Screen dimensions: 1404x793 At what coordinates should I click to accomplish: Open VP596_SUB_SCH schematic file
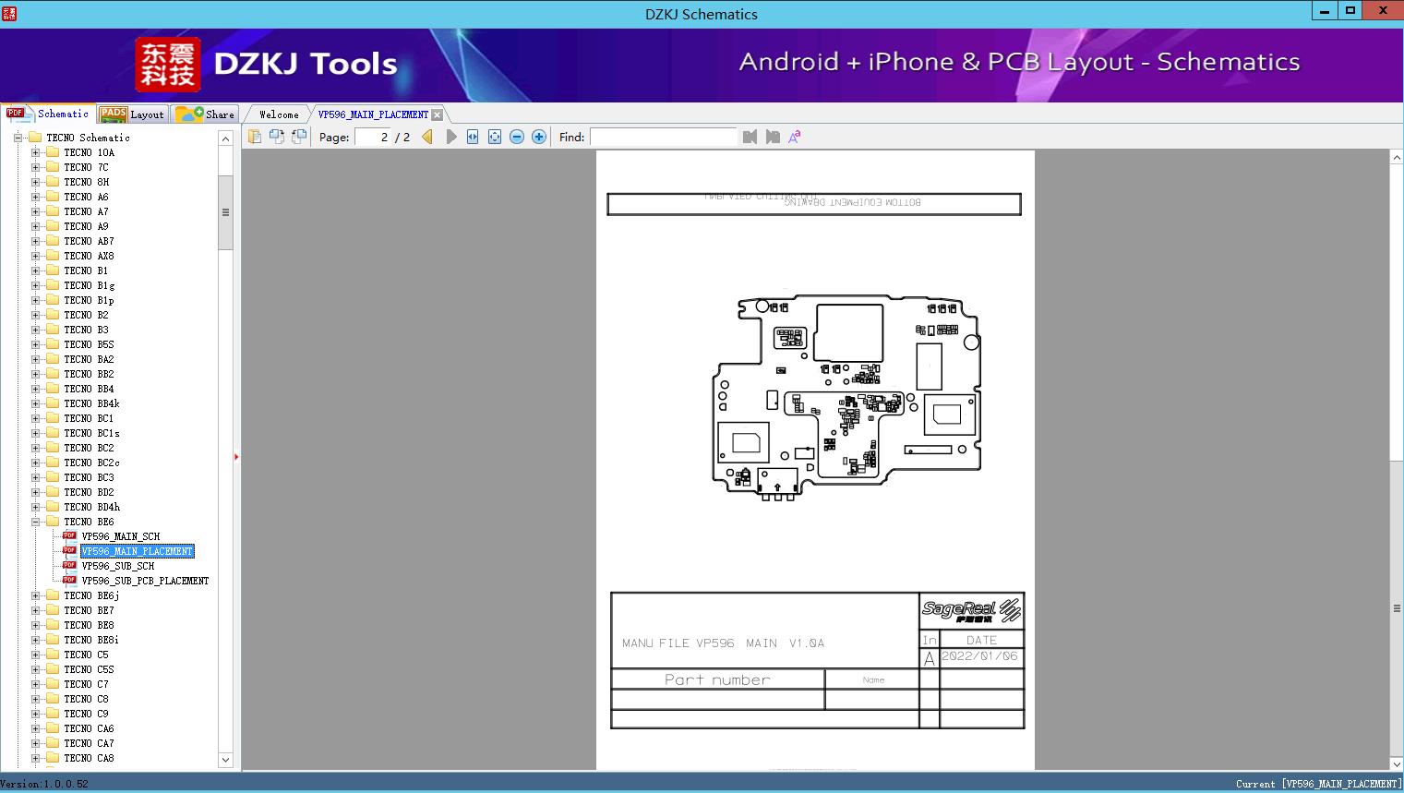(x=118, y=566)
